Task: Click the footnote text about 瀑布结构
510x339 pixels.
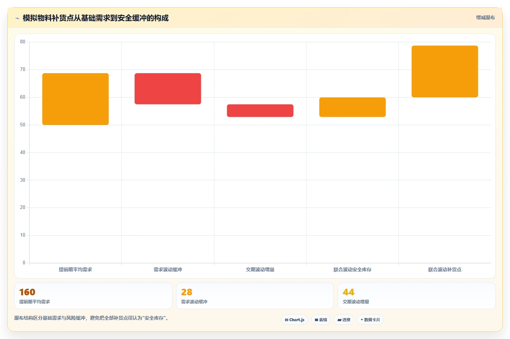Action: coord(91,318)
